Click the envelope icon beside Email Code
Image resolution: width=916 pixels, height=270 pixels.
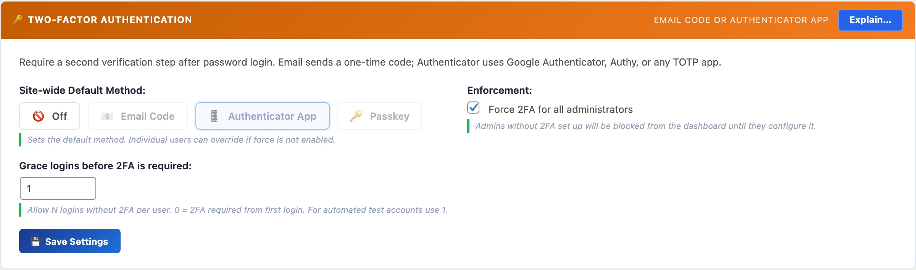pyautogui.click(x=107, y=116)
